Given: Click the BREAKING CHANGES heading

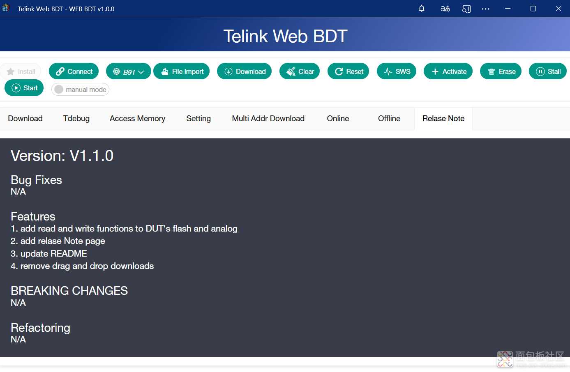Looking at the screenshot, I should 69,291.
